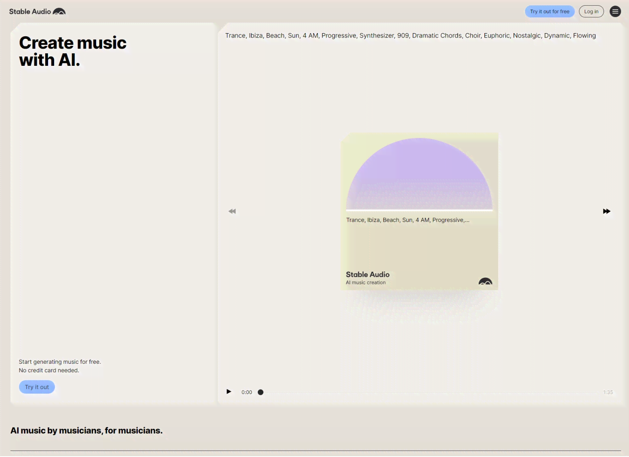Screen dimensions: 629x457
Task: Click the Log in button
Action: click(591, 11)
